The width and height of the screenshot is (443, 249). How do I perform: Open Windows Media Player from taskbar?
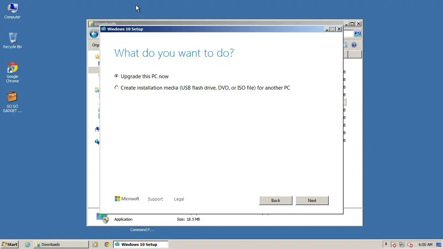[x=95, y=245]
